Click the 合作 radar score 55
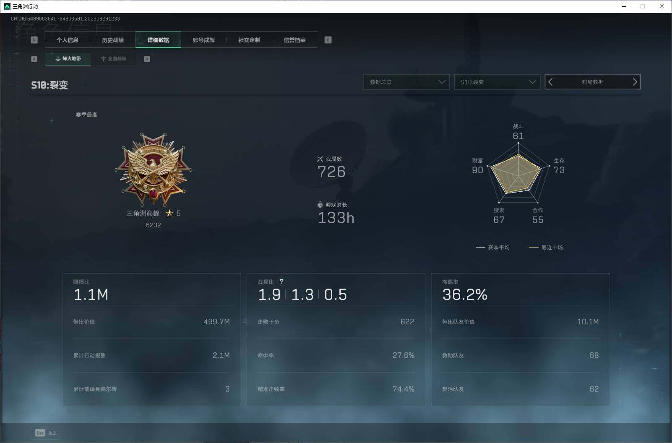 point(538,220)
